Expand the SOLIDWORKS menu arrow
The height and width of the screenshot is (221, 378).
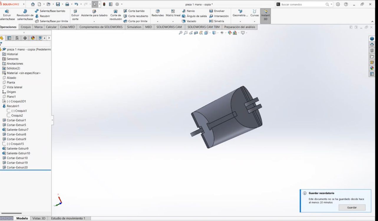[24, 4]
